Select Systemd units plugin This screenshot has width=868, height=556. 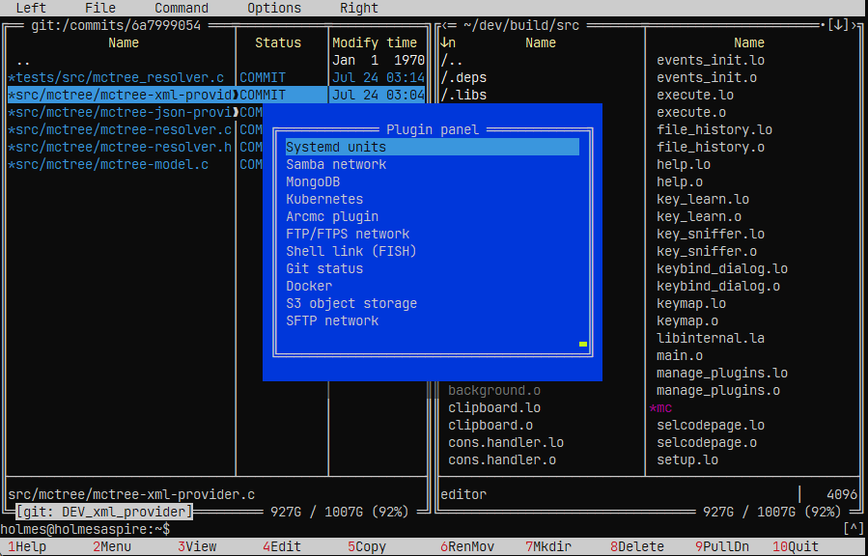coord(433,147)
